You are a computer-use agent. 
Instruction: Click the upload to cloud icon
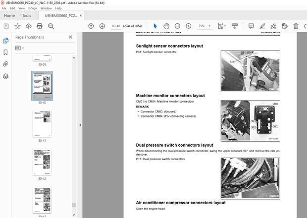point(29,26)
